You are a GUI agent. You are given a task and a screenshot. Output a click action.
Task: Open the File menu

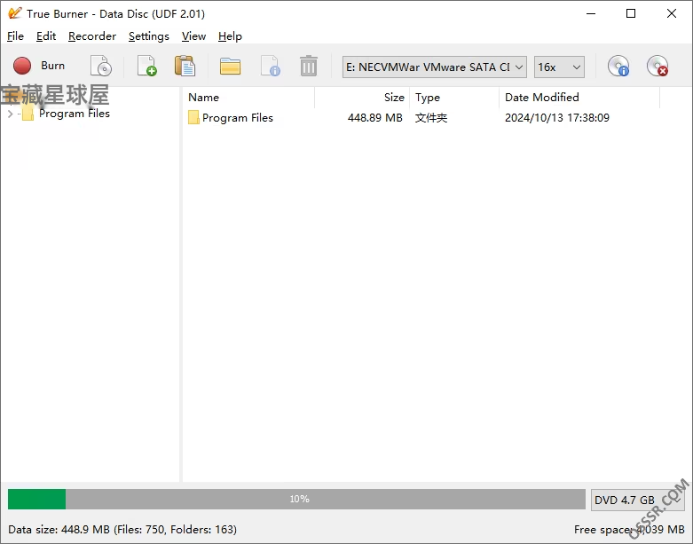pyautogui.click(x=15, y=36)
